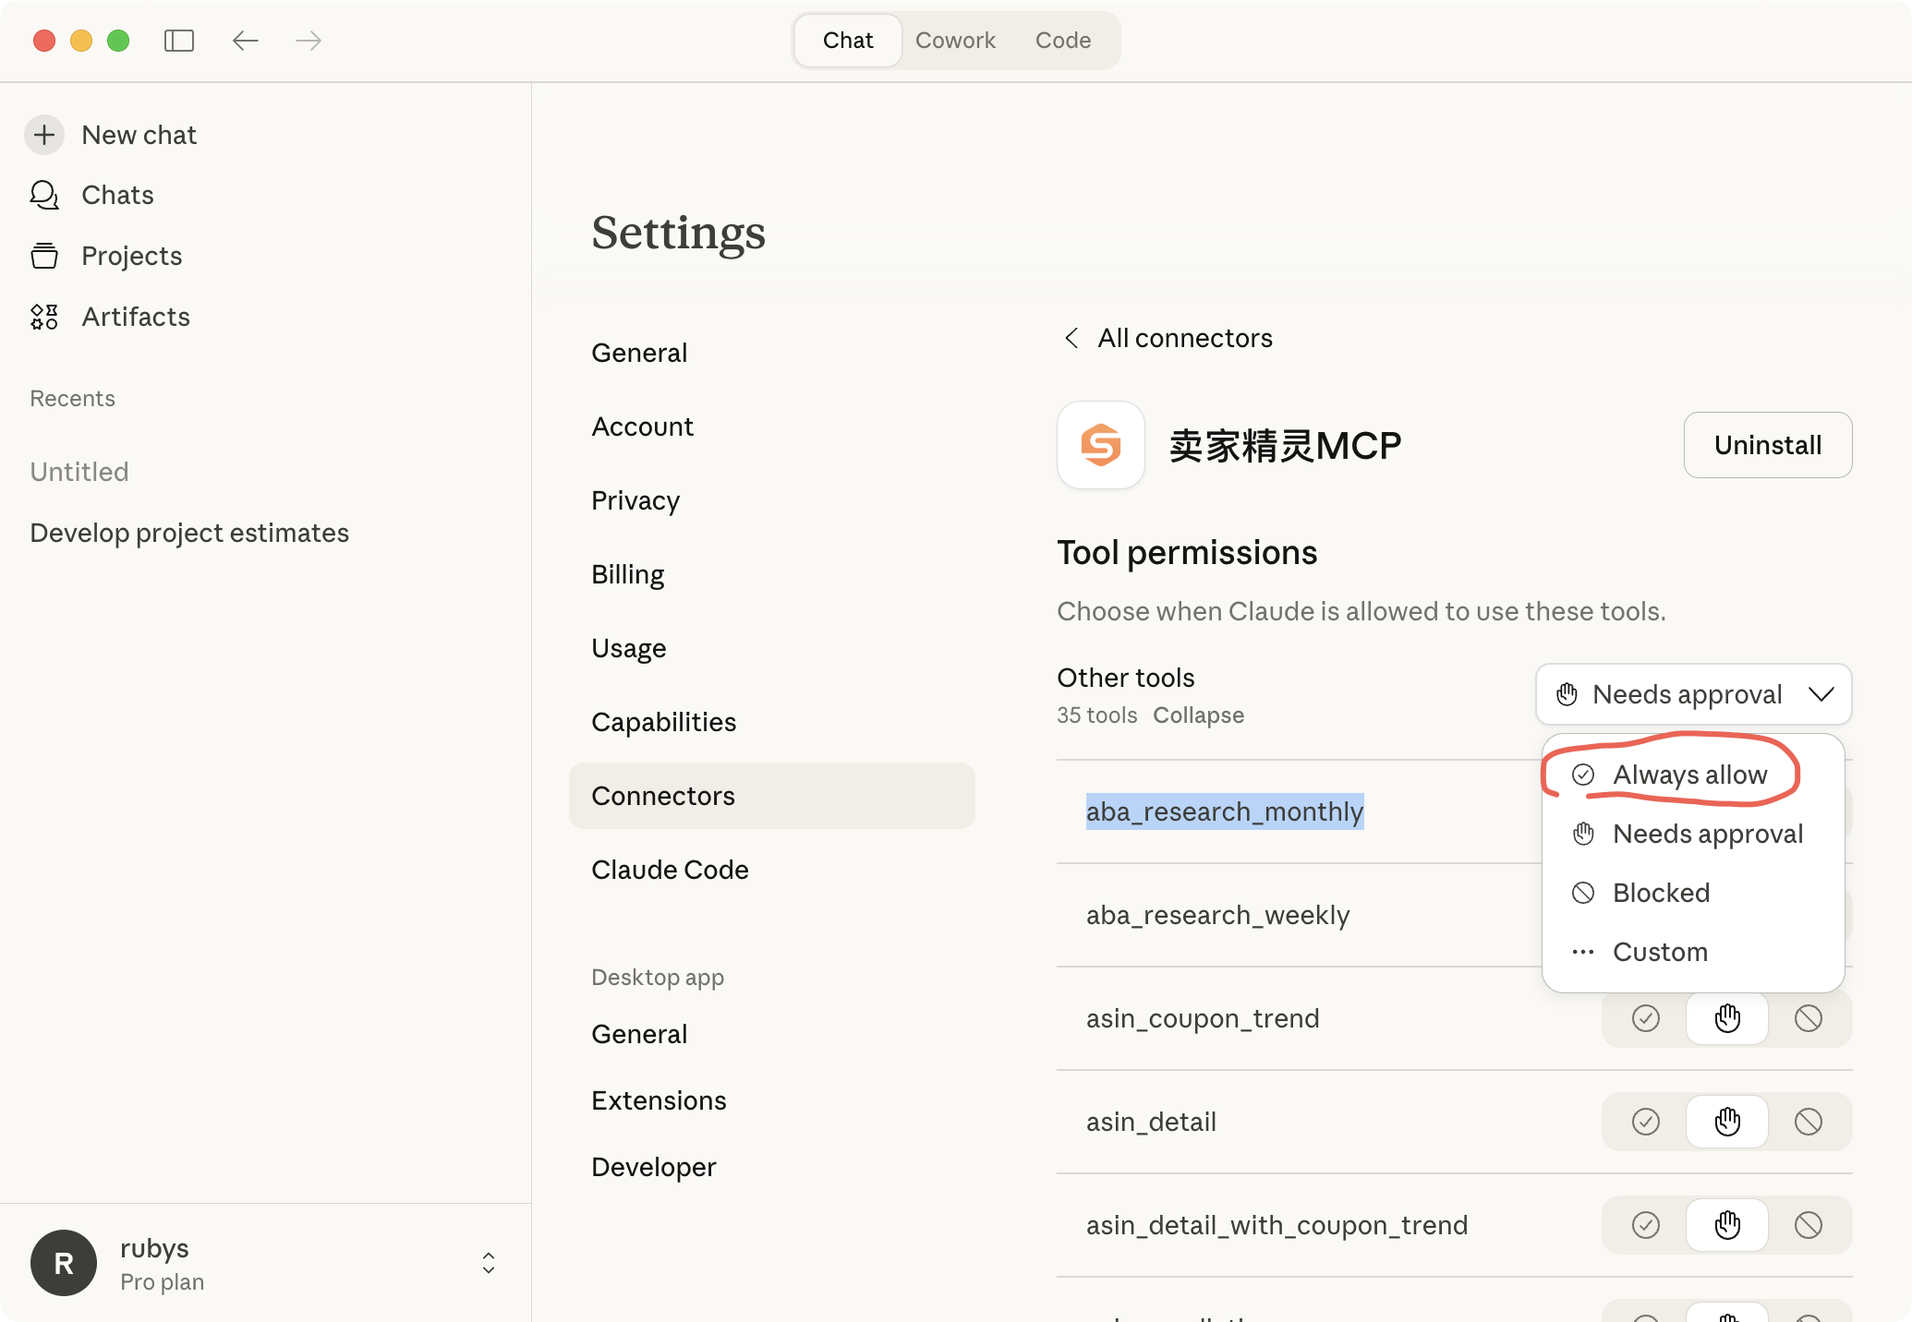Image resolution: width=1912 pixels, height=1322 pixels.
Task: Expand the account switcher chevrons beside rubys
Action: coord(489,1262)
